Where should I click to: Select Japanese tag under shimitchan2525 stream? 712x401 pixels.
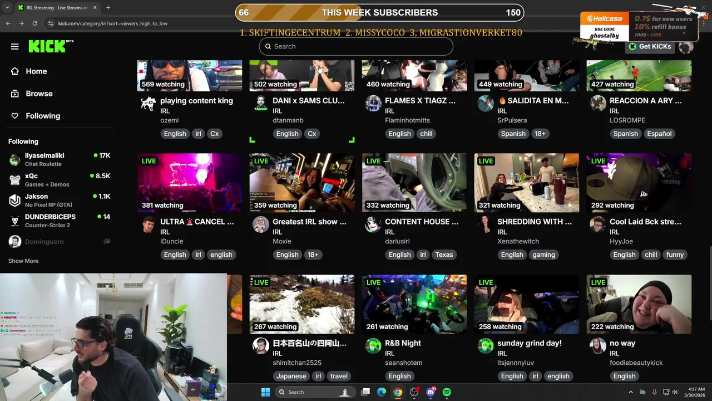[291, 376]
